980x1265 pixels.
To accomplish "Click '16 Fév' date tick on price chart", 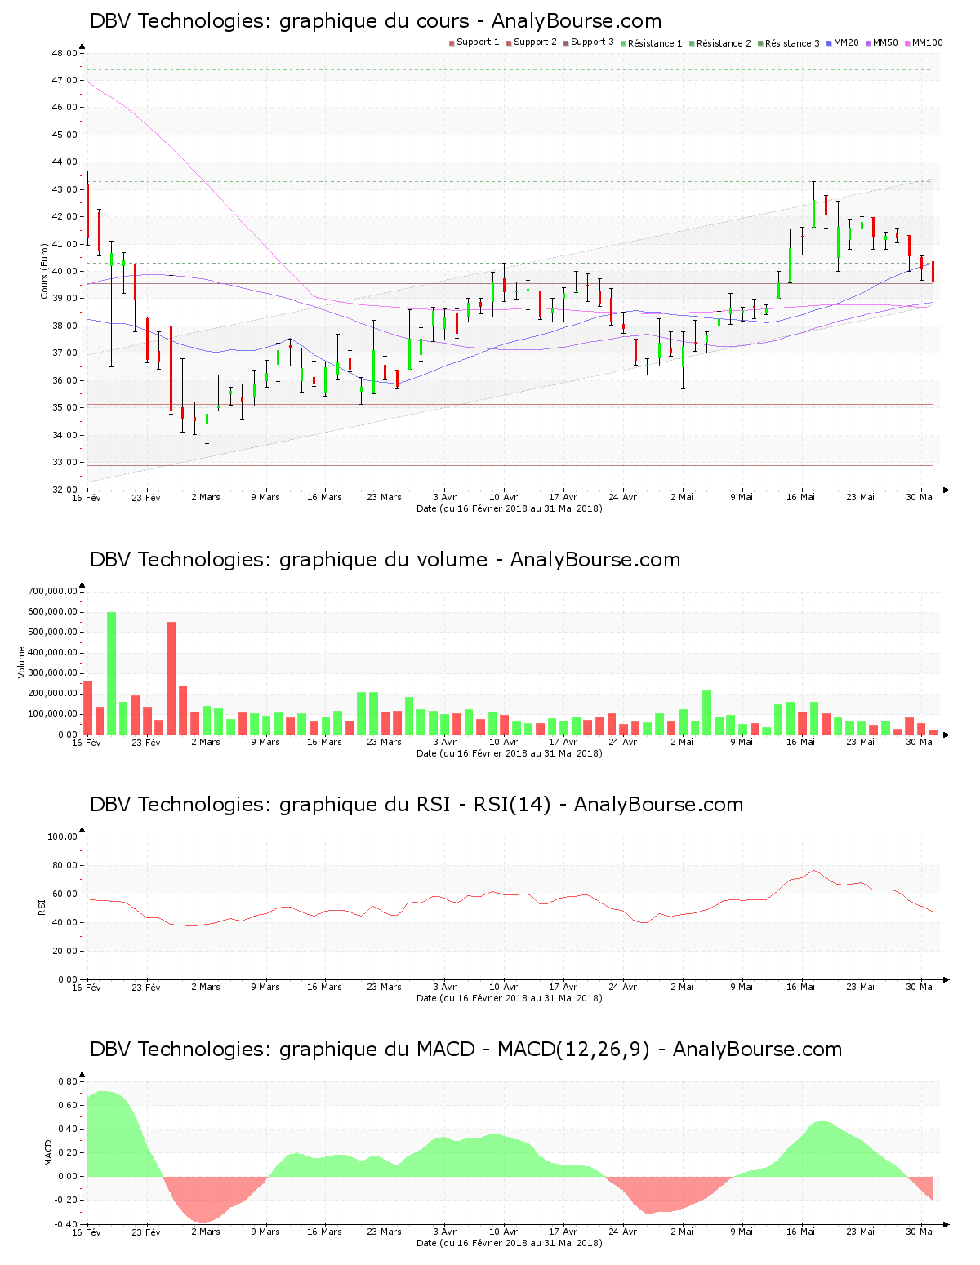I will tap(87, 498).
